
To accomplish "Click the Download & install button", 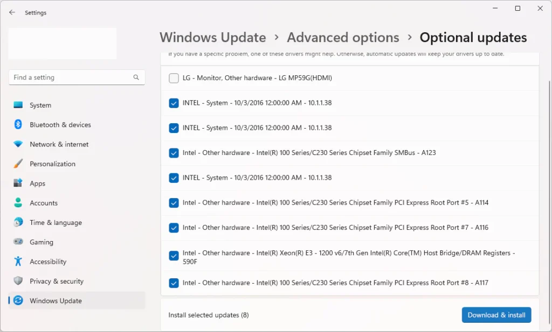I will tap(496, 315).
